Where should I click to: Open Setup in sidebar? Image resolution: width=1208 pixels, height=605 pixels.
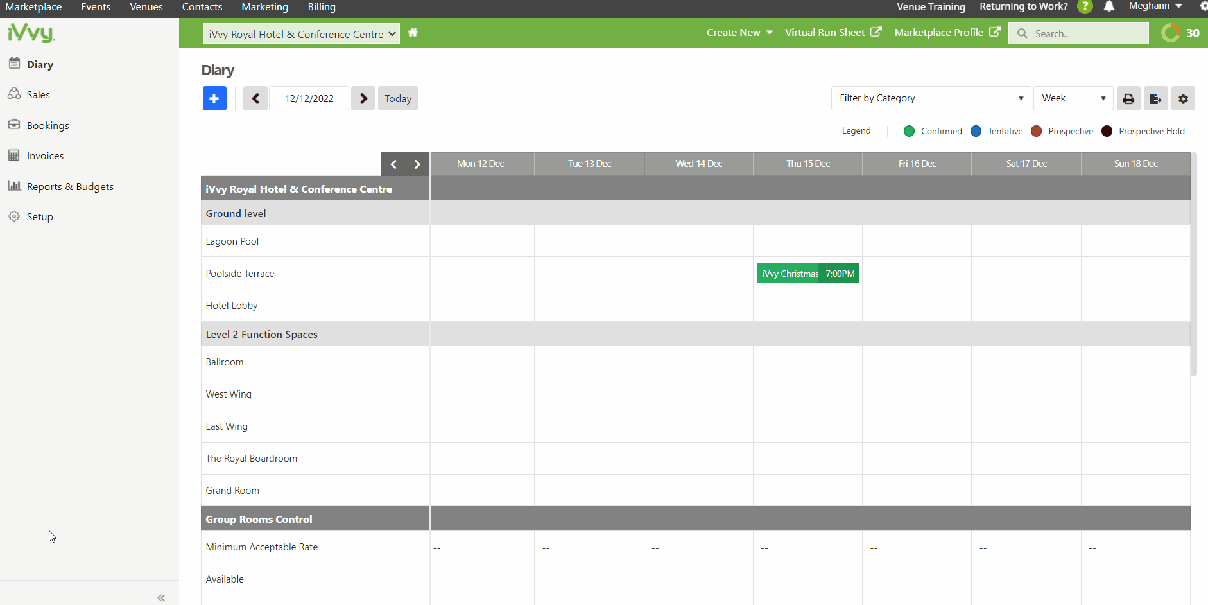[x=39, y=216]
